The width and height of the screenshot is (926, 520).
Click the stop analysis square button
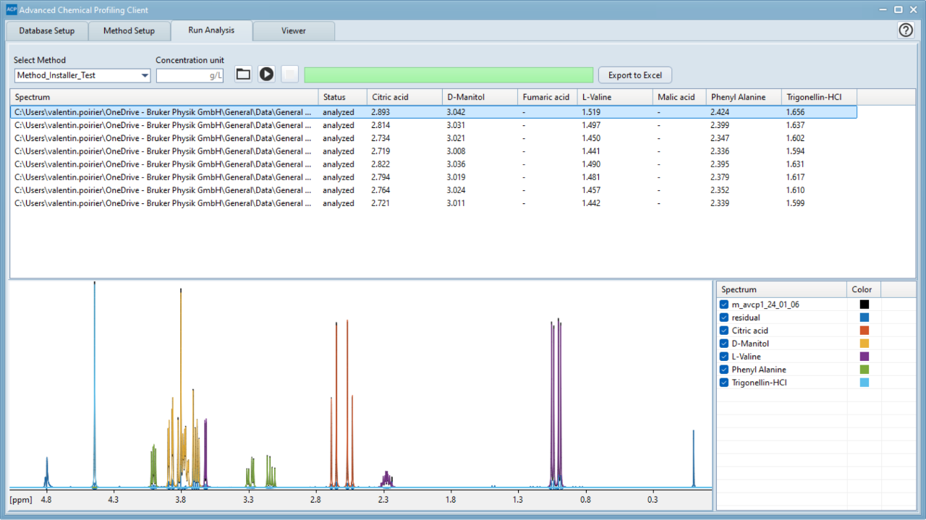pos(289,74)
